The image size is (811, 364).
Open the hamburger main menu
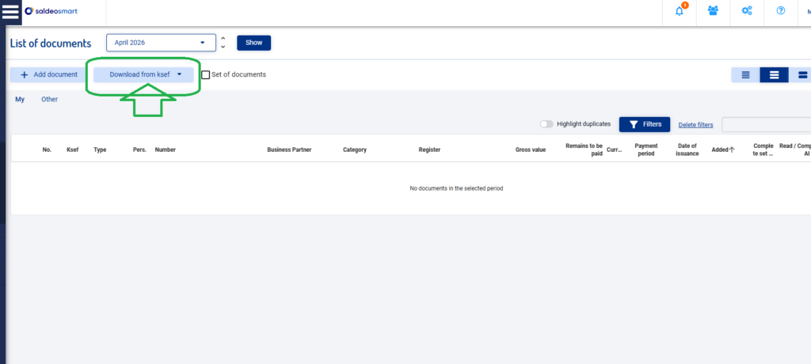click(x=10, y=12)
